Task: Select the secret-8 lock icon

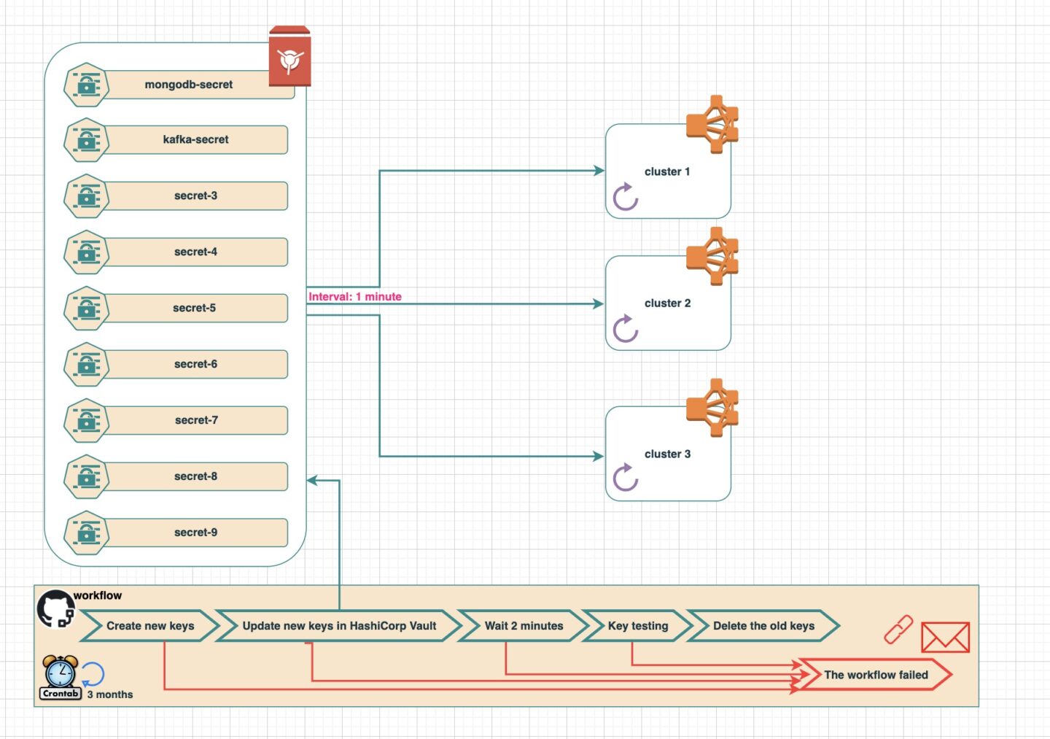Action: (87, 477)
